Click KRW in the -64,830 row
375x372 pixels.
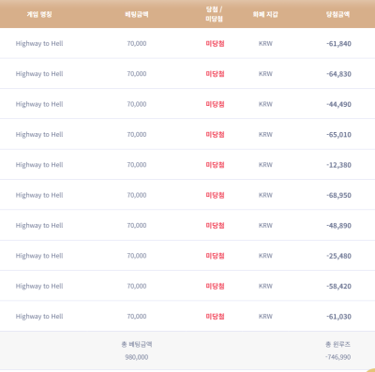click(x=265, y=74)
